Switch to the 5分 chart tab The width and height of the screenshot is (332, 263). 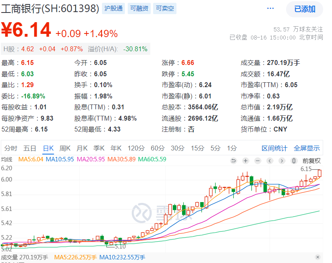215,148
